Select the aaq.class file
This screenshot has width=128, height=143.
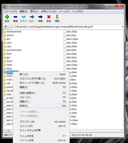coord(70,46)
